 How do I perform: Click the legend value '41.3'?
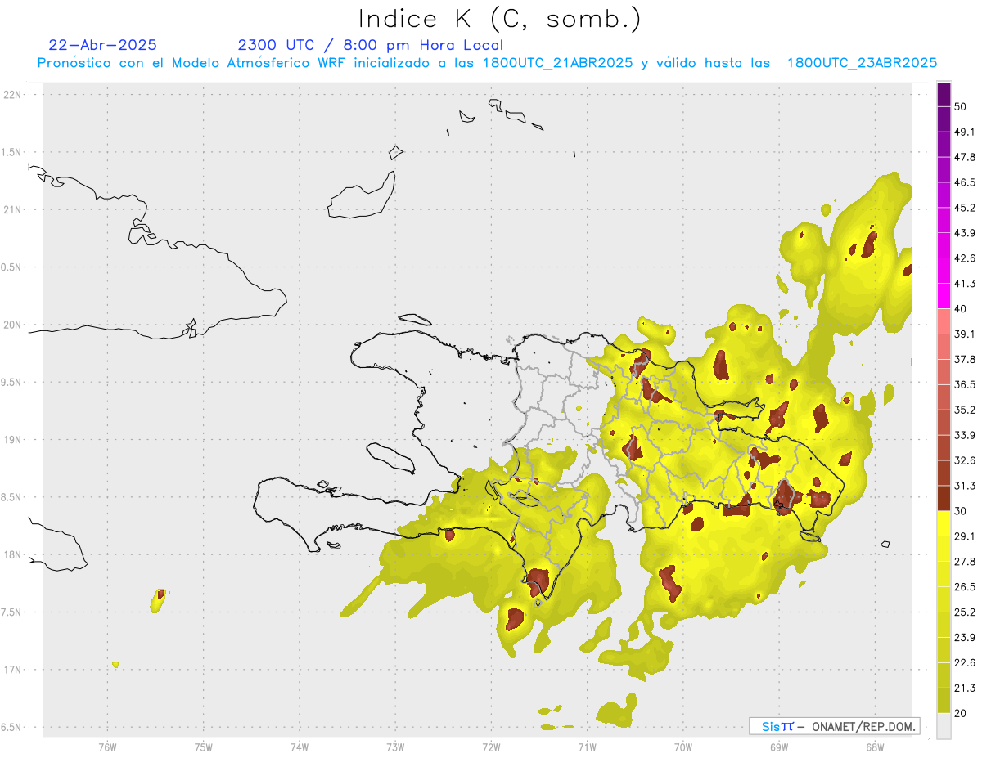point(965,284)
